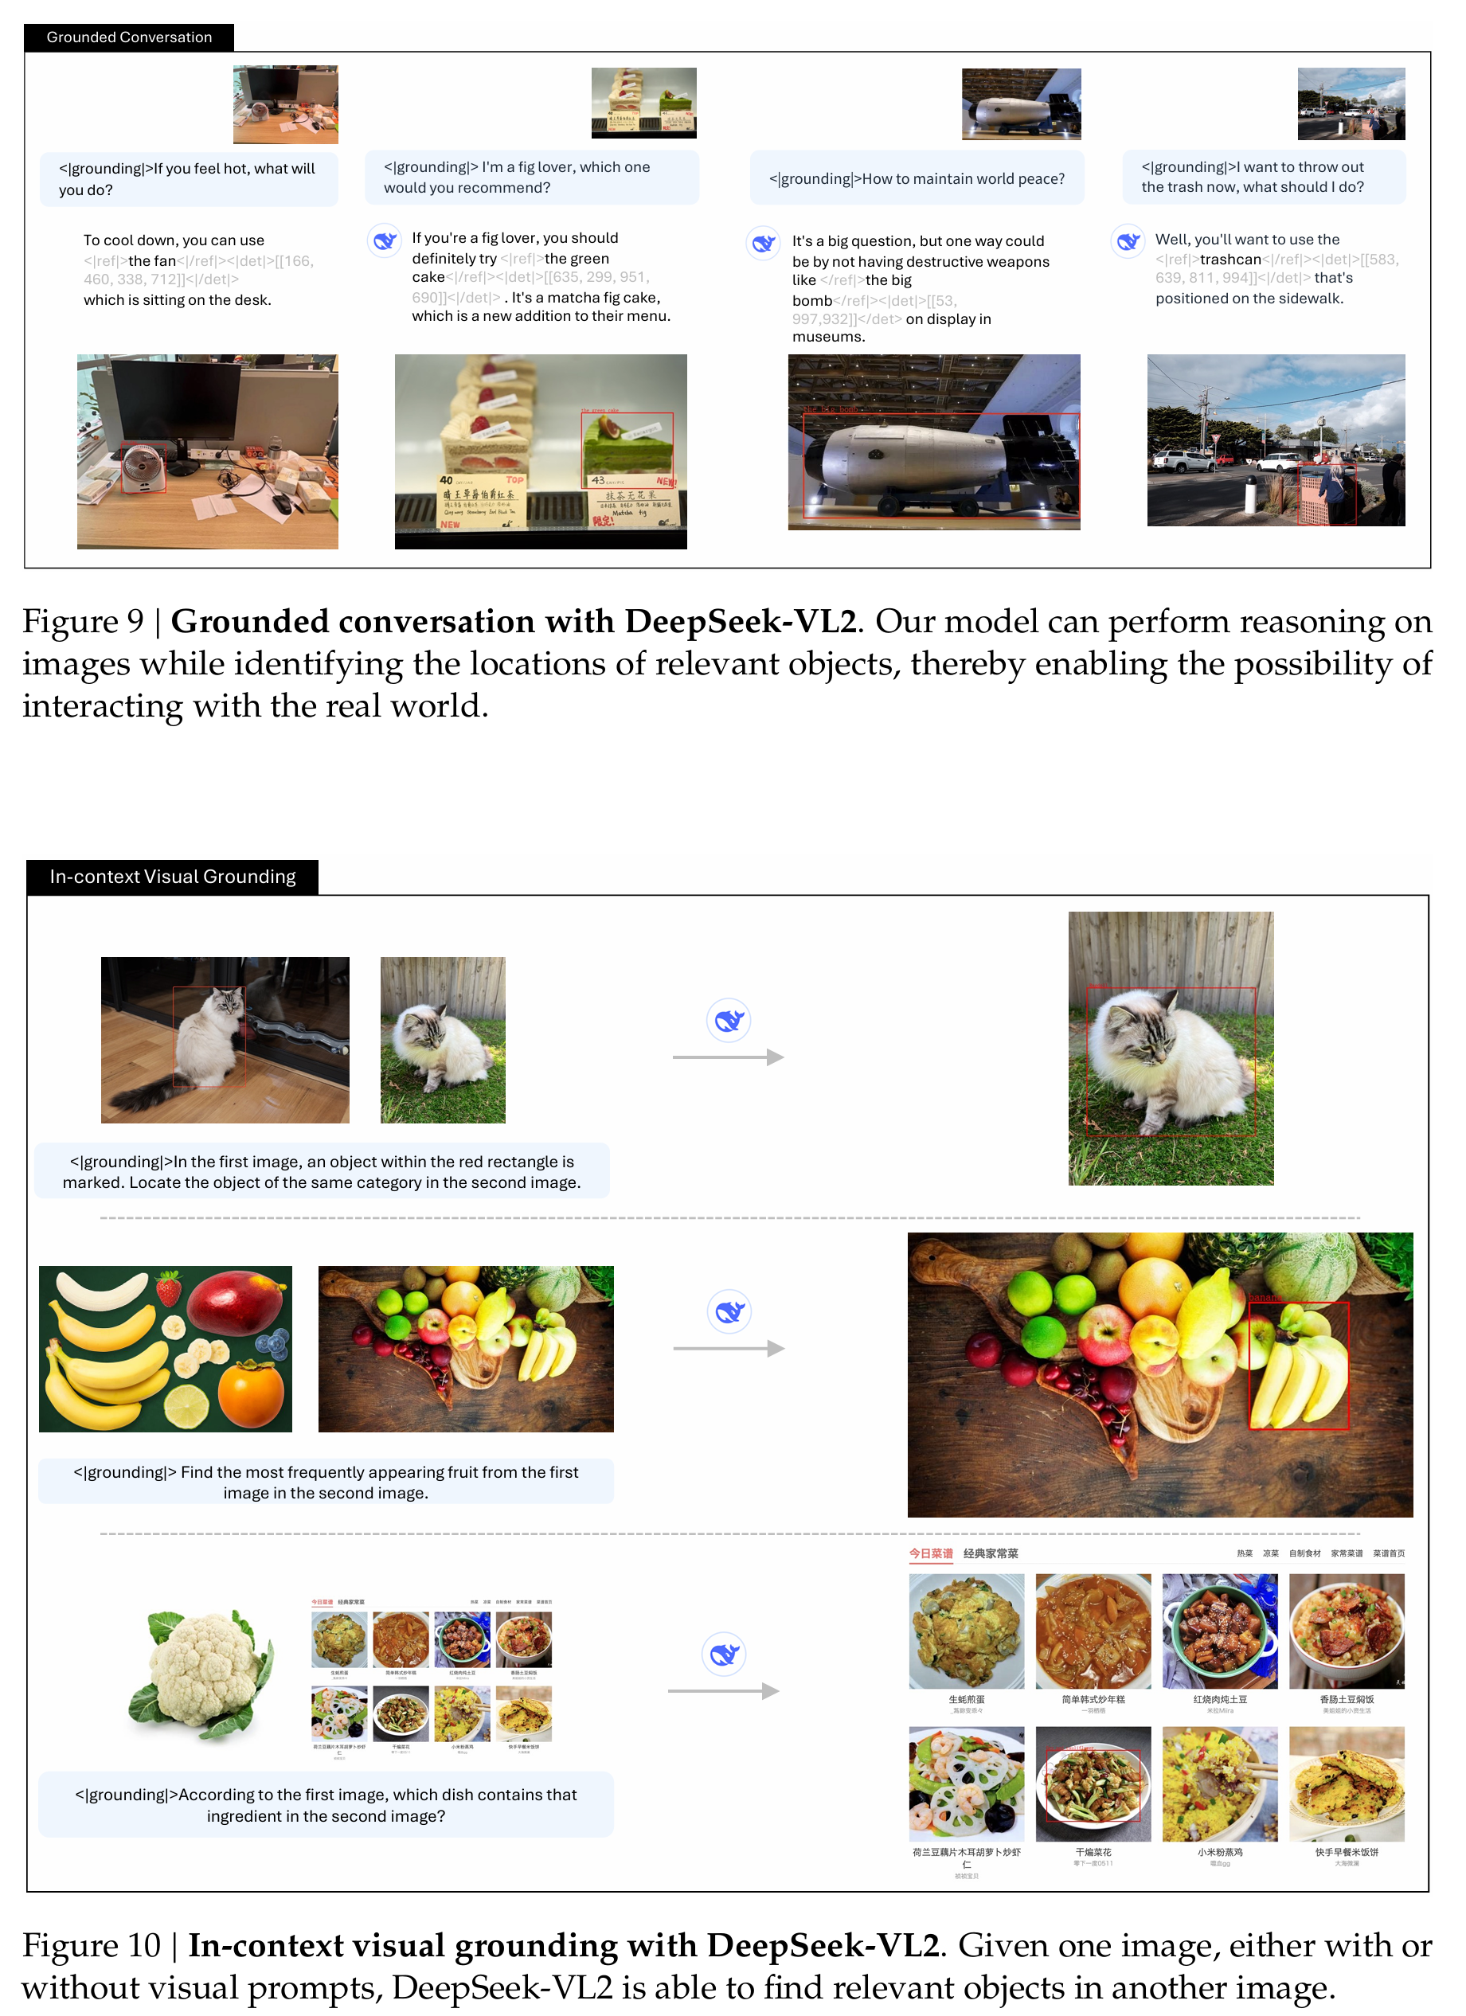Click the gray arrow pointing to the cat result
1466x2016 pixels.
tap(728, 1057)
